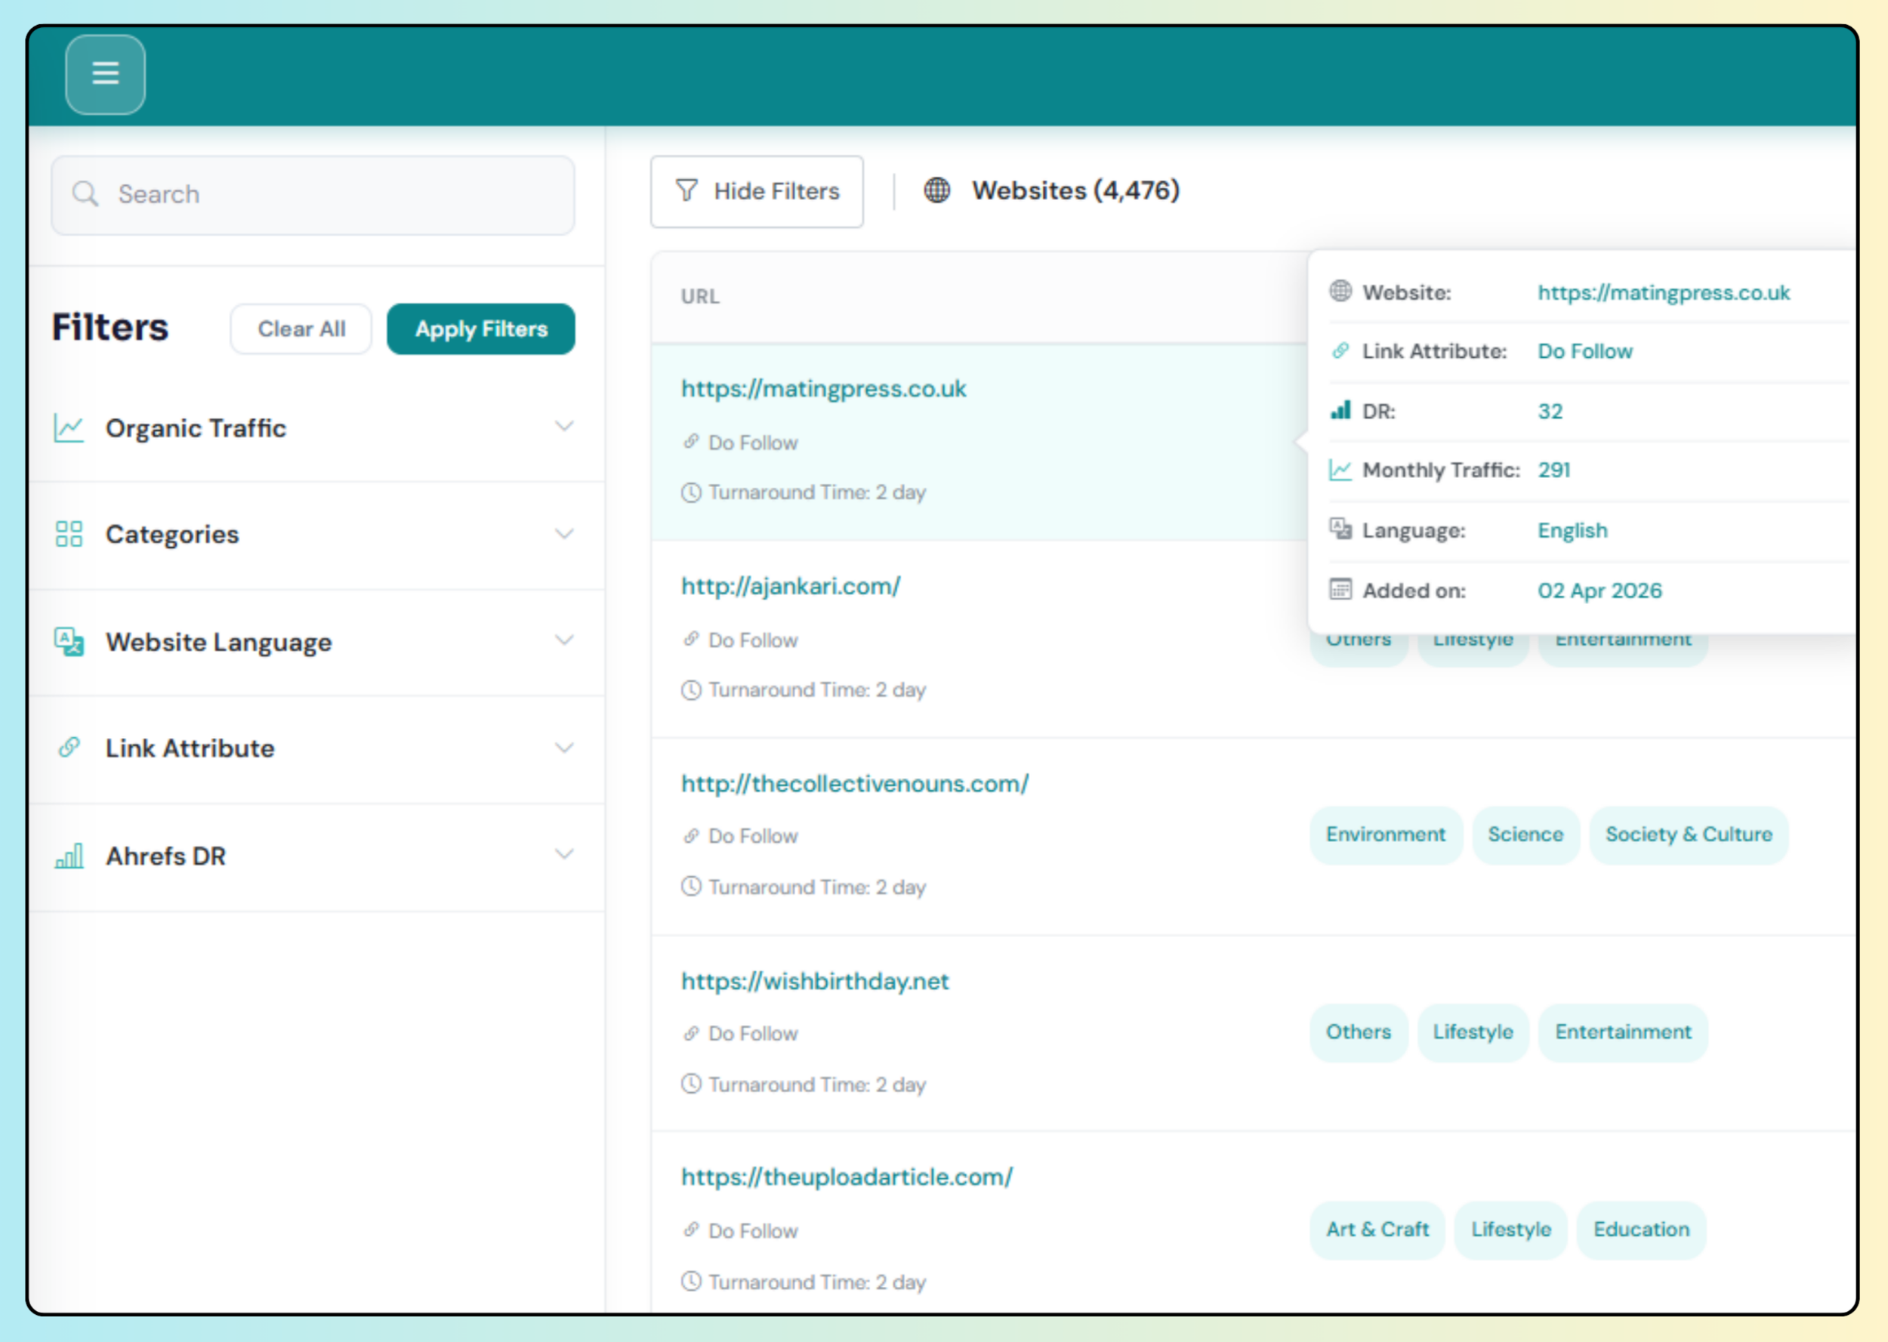Click the Organic Traffic chart icon
The width and height of the screenshot is (1888, 1342).
[x=69, y=428]
